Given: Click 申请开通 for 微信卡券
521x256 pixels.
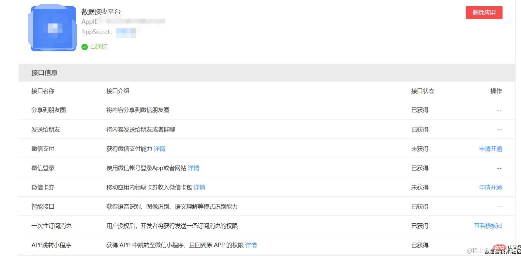Looking at the screenshot, I should [x=490, y=187].
